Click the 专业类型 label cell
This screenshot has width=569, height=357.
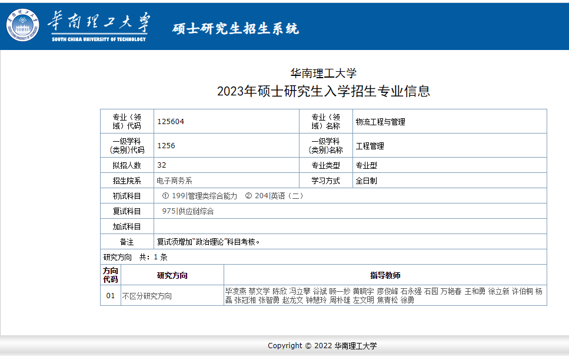click(326, 165)
